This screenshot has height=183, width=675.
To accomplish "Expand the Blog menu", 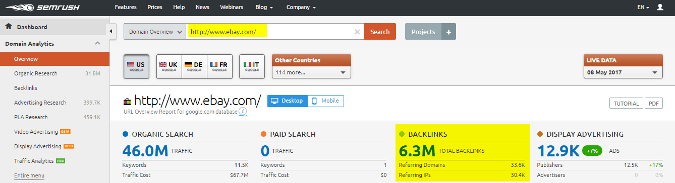I will pos(264,8).
